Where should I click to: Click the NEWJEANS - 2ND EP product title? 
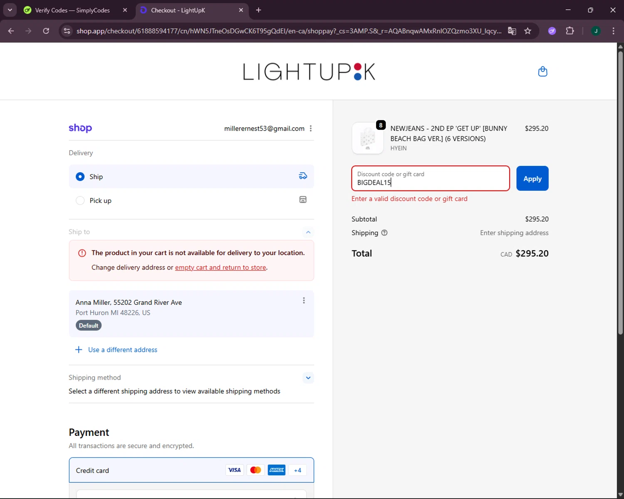[x=449, y=133]
